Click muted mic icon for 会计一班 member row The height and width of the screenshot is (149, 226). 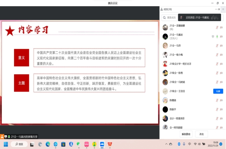(217, 119)
